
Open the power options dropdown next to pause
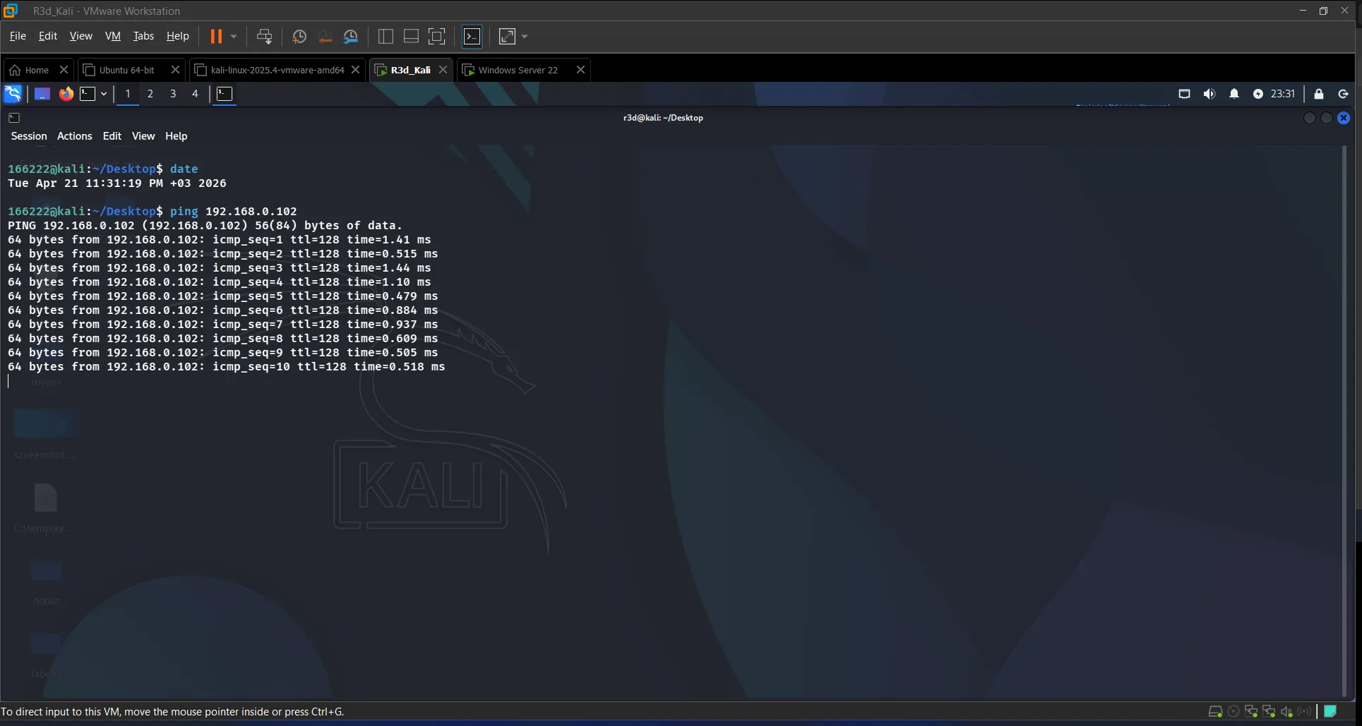[234, 36]
